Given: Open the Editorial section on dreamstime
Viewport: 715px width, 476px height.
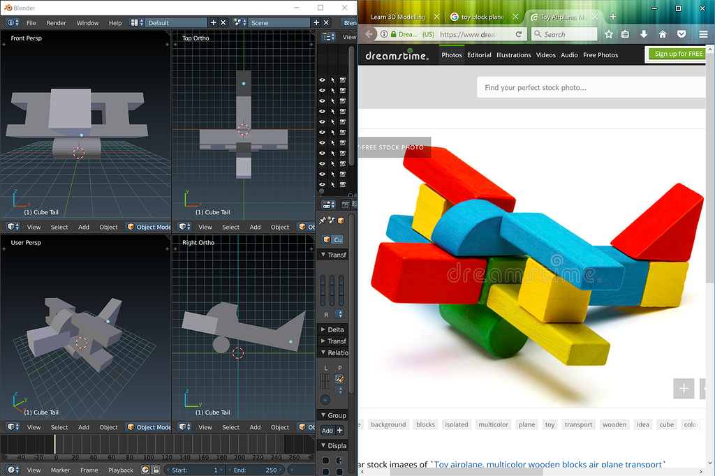Looking at the screenshot, I should pyautogui.click(x=479, y=54).
